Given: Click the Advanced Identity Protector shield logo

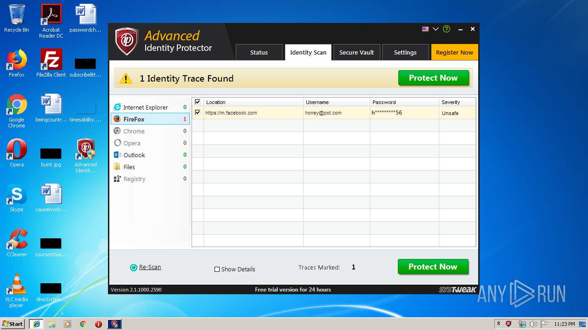Looking at the screenshot, I should (127, 41).
